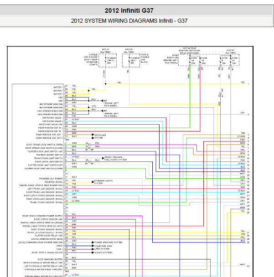Click the arrow on the CAN-H wire

(x=93, y=246)
